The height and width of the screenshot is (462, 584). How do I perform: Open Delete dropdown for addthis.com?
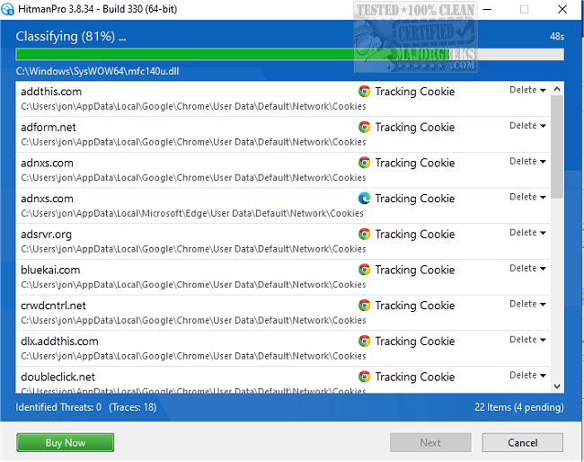click(x=527, y=90)
